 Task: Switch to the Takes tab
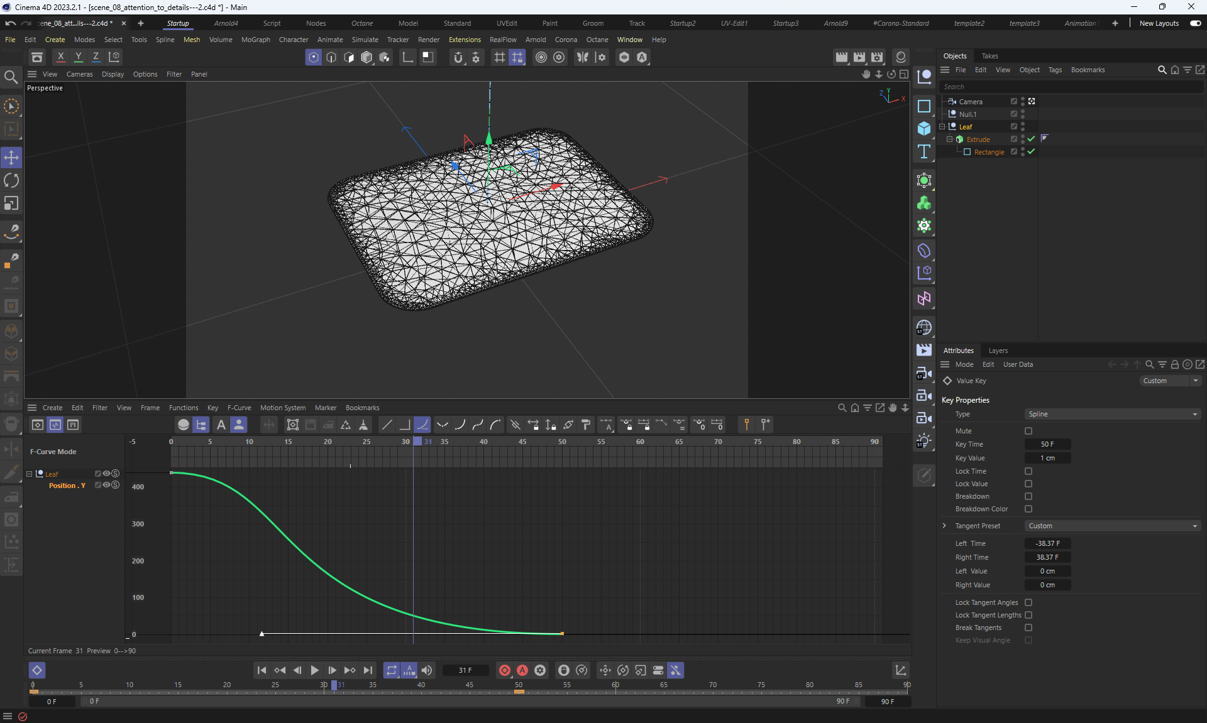[x=989, y=56]
